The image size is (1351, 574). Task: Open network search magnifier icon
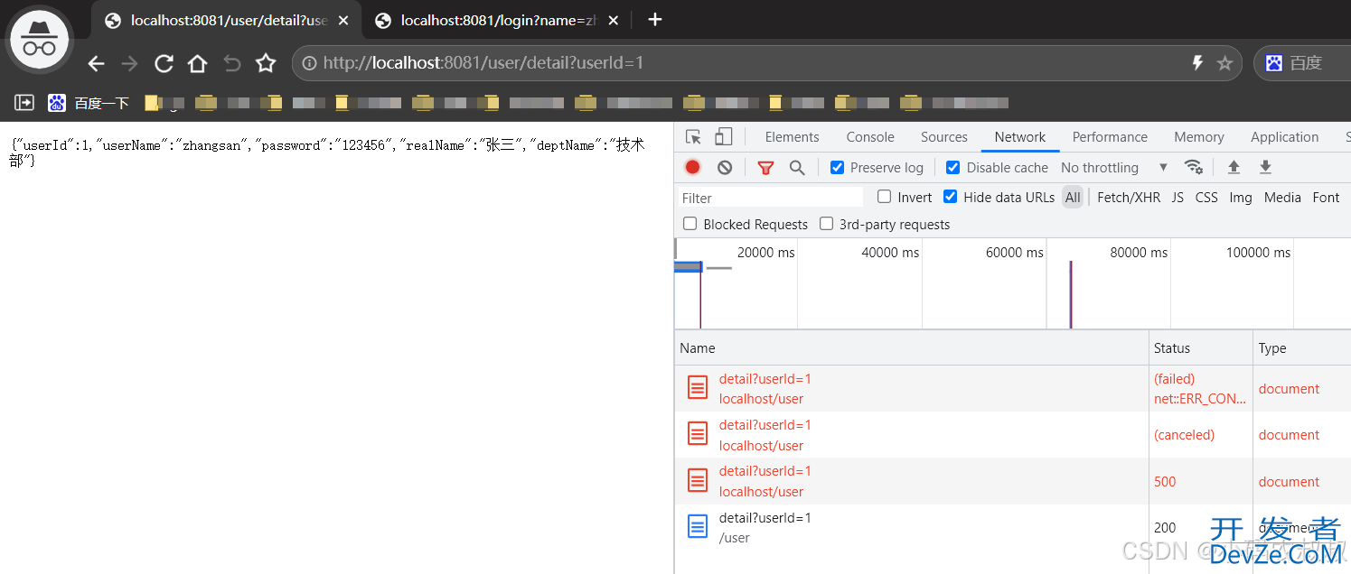(797, 167)
